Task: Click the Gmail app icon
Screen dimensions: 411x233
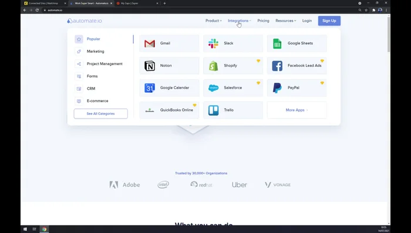Action: (x=150, y=43)
